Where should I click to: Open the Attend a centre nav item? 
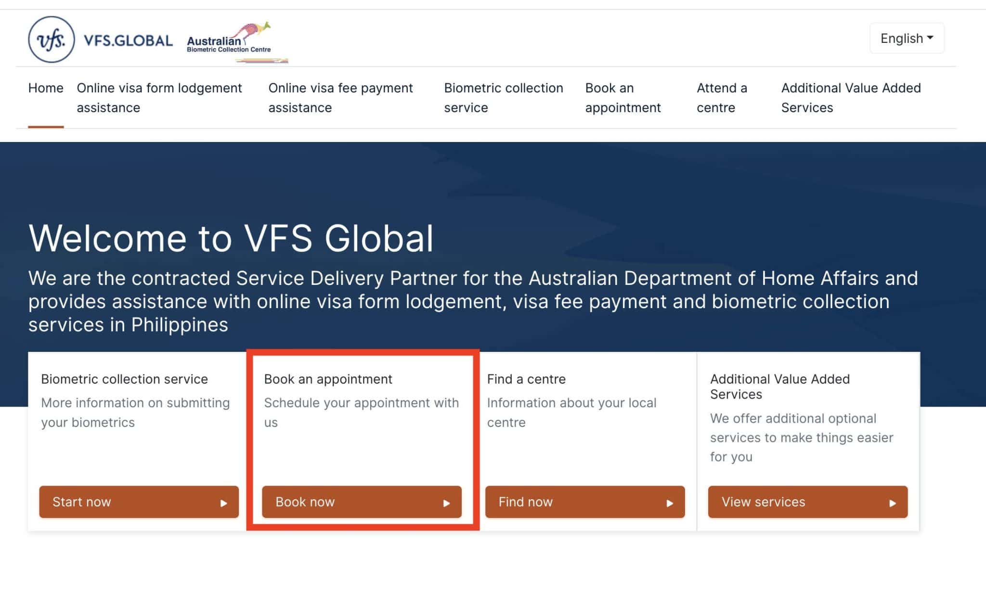(x=721, y=98)
